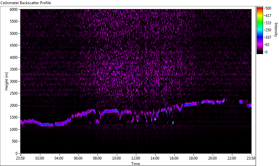This screenshot has height=166, width=279.
Task: Click the 4500 height axis value
Action: click(13, 45)
